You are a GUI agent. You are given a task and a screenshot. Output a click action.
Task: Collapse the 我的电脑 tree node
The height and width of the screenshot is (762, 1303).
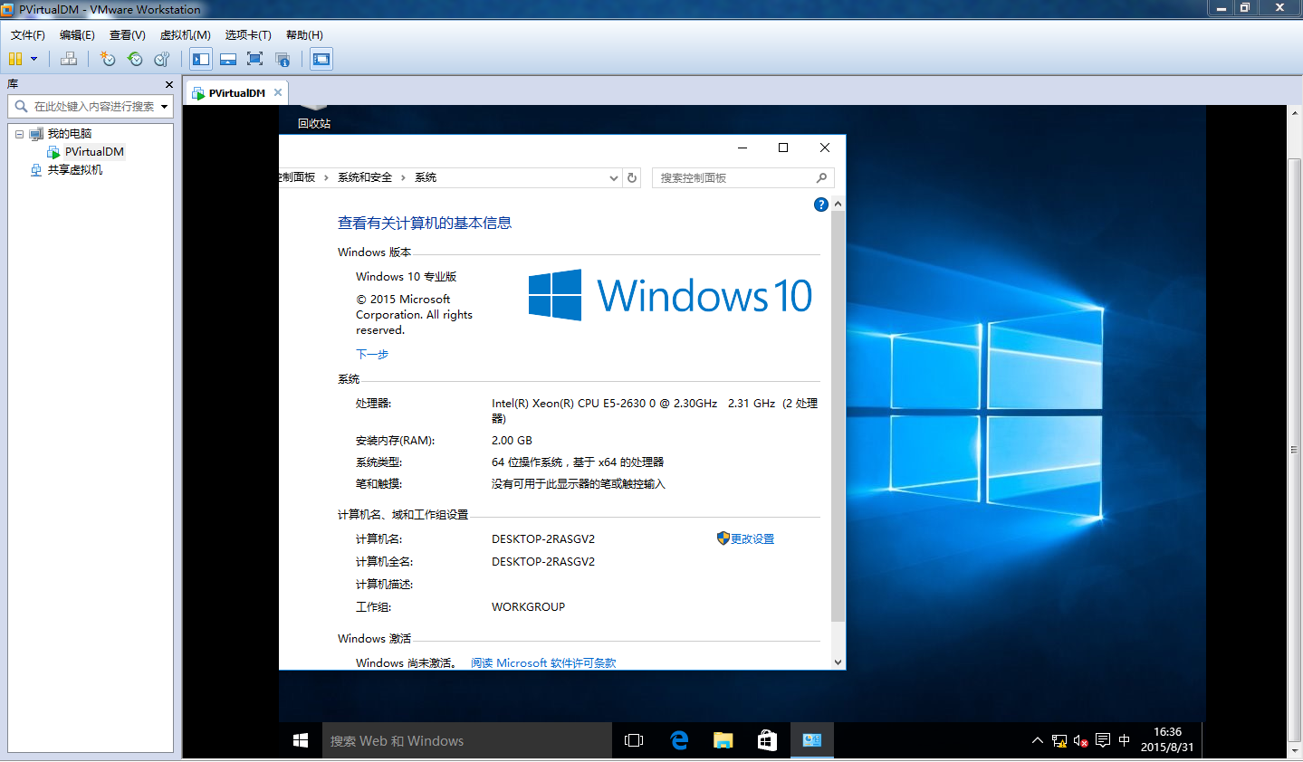click(19, 134)
